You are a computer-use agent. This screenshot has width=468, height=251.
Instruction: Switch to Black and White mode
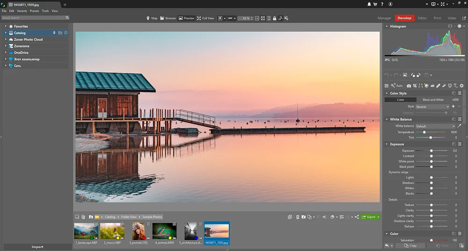pos(433,100)
